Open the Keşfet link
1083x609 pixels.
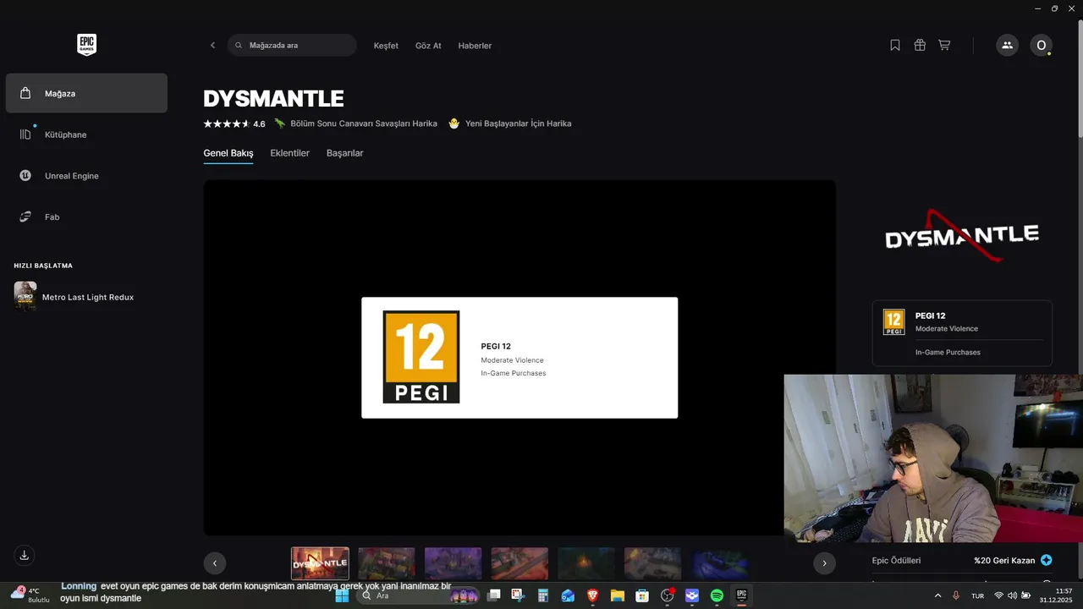pos(386,46)
